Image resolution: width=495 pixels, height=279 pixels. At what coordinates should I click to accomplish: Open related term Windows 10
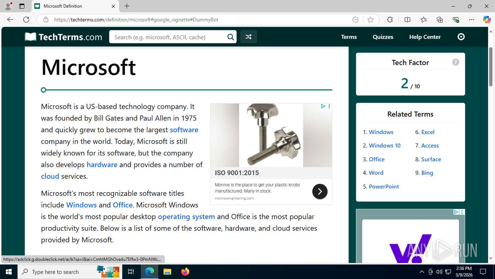[385, 145]
